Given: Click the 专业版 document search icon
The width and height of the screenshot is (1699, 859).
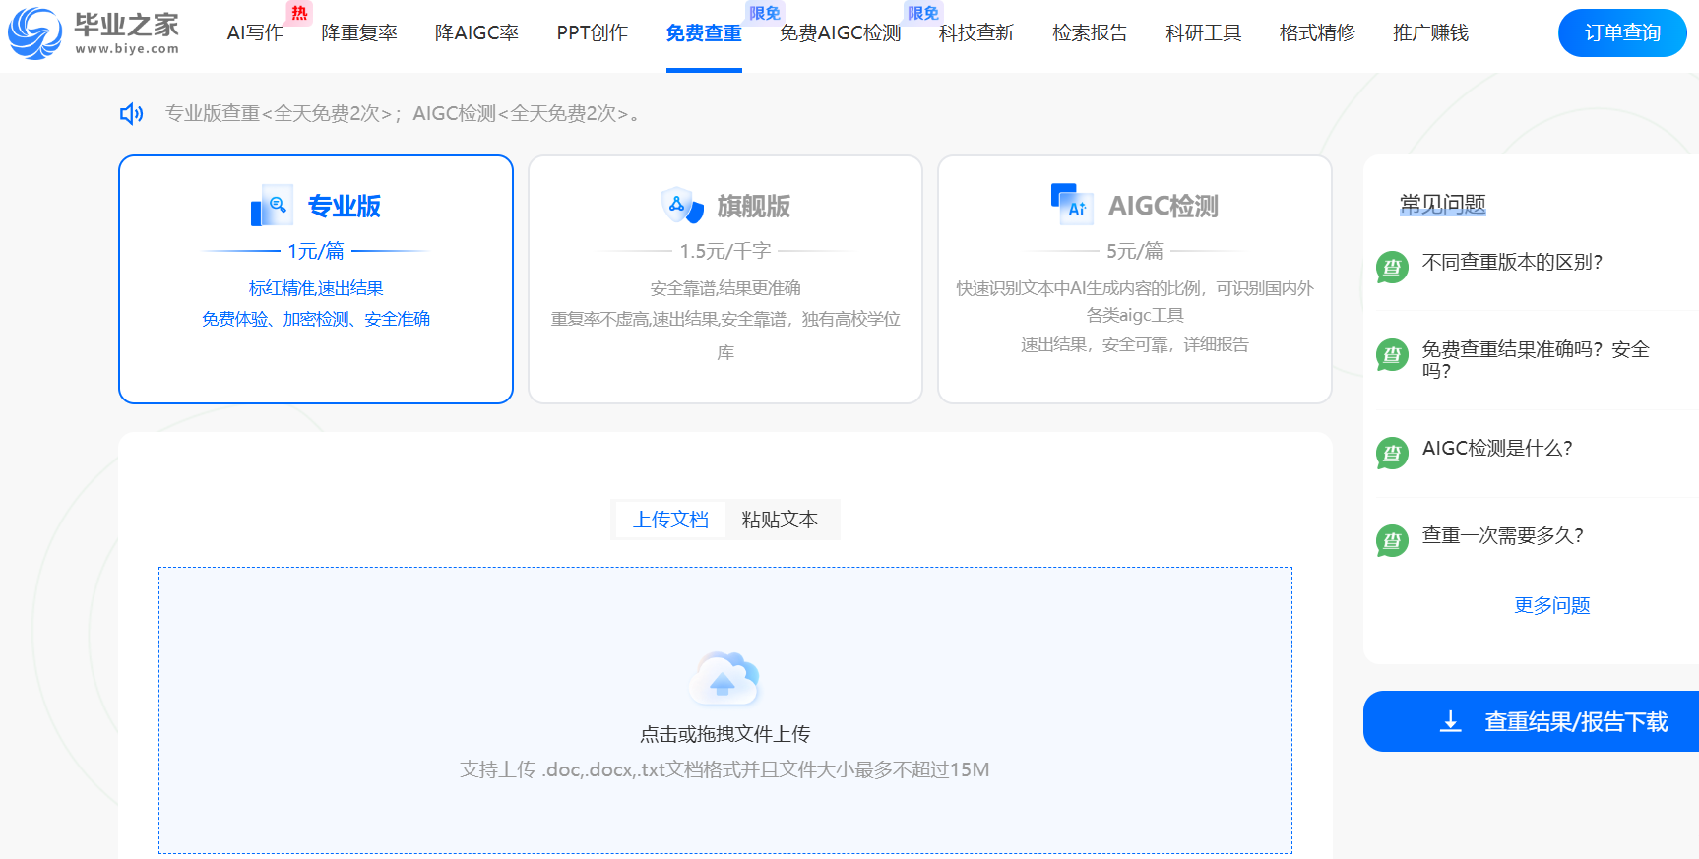Looking at the screenshot, I should (272, 206).
